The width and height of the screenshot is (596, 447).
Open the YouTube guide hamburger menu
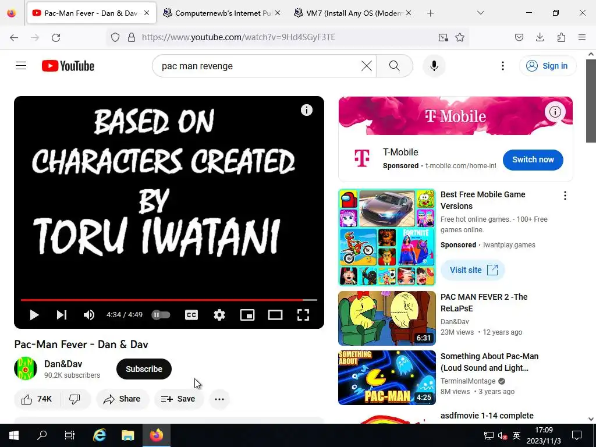pyautogui.click(x=21, y=66)
